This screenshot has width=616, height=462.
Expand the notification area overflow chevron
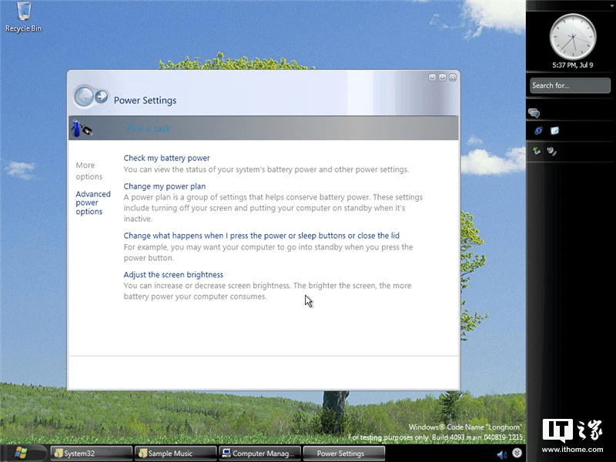pos(516,453)
